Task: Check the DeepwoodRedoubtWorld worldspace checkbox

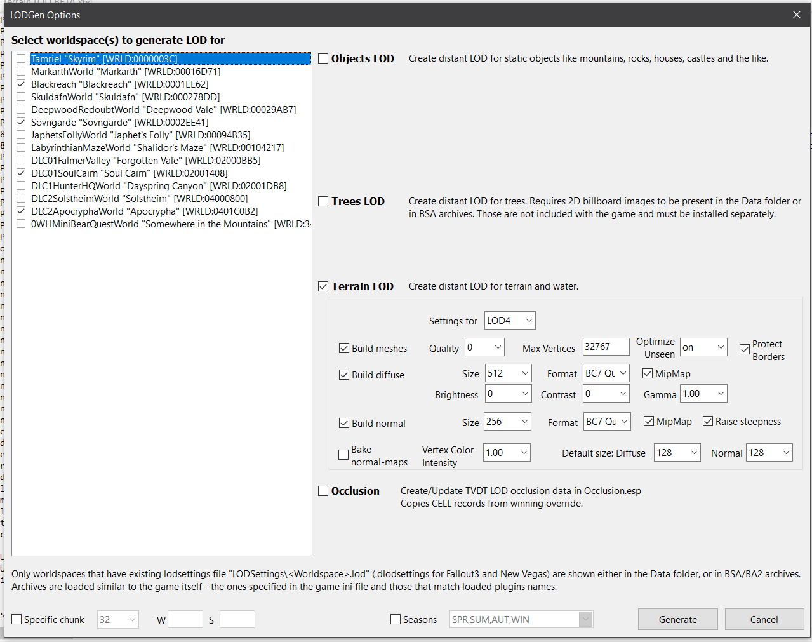Action: [21, 109]
